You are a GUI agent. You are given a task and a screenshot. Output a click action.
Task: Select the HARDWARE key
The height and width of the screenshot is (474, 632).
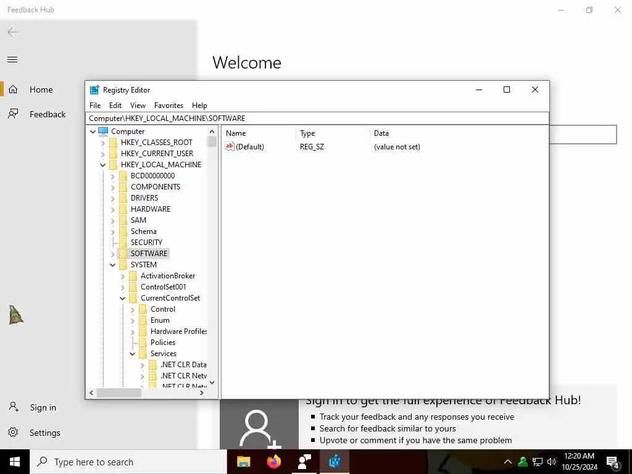tap(151, 209)
